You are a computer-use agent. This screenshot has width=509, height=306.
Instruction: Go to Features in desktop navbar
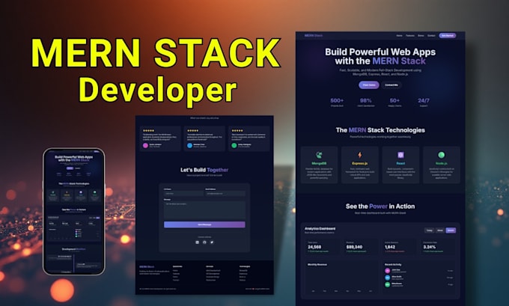pos(410,36)
